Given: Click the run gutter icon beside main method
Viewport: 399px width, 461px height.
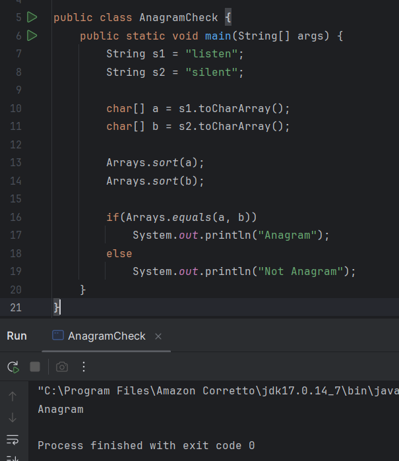Looking at the screenshot, I should (x=32, y=36).
